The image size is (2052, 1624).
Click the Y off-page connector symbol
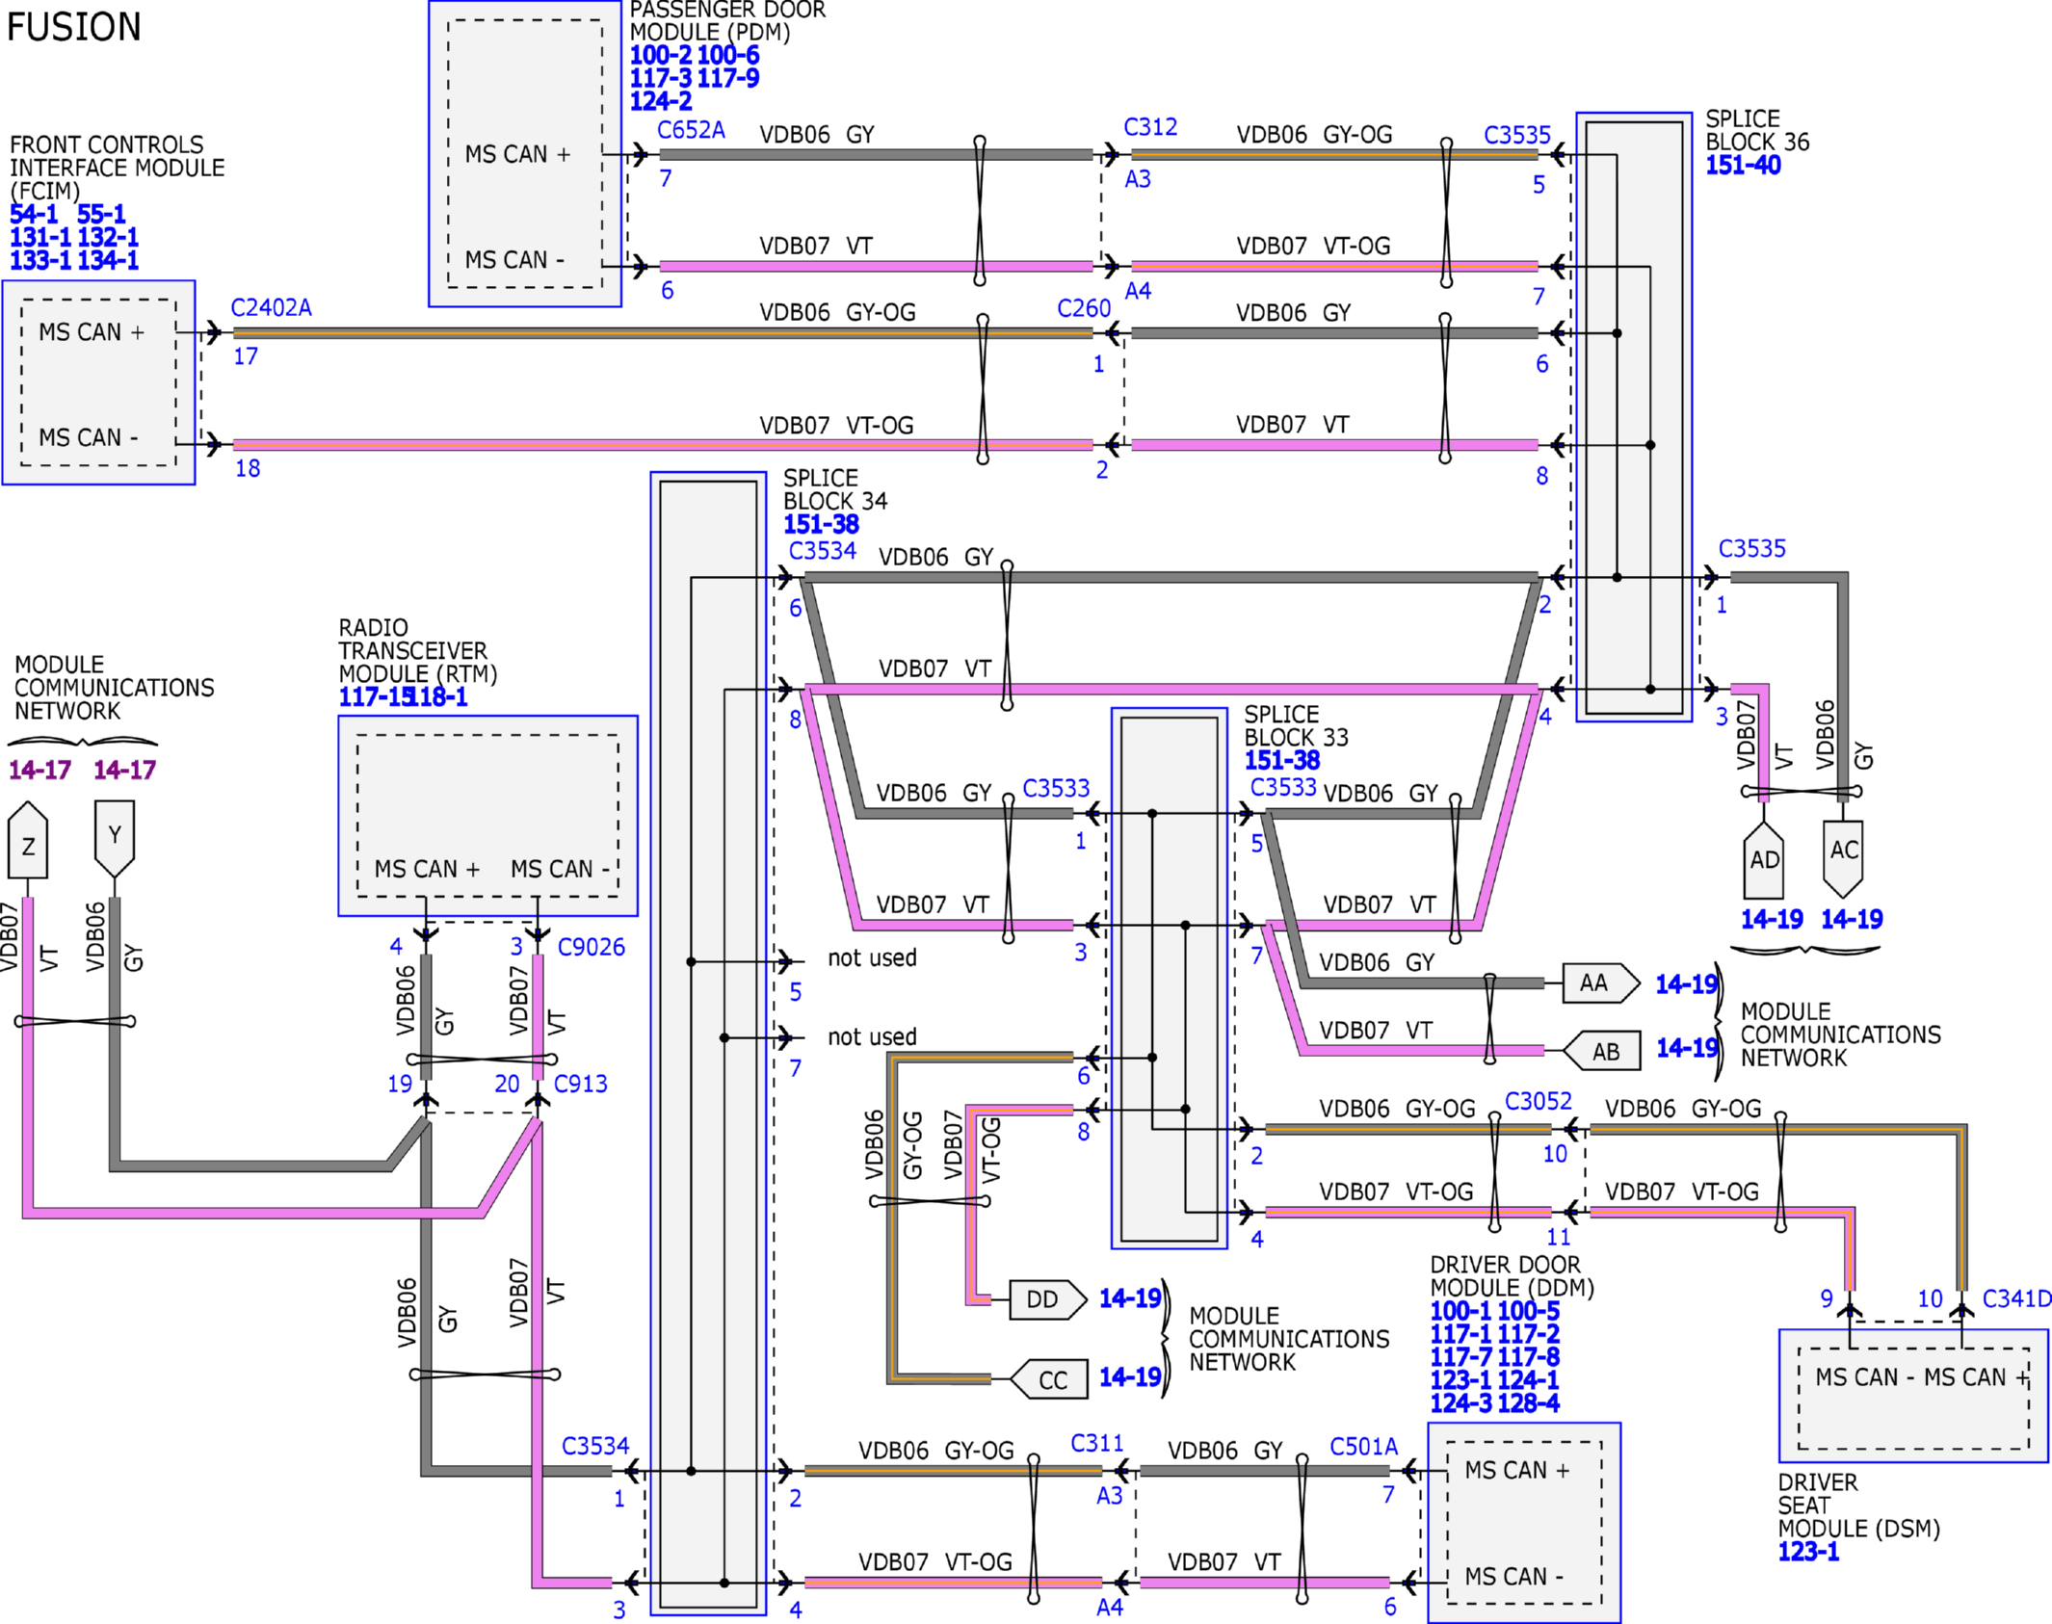[115, 839]
